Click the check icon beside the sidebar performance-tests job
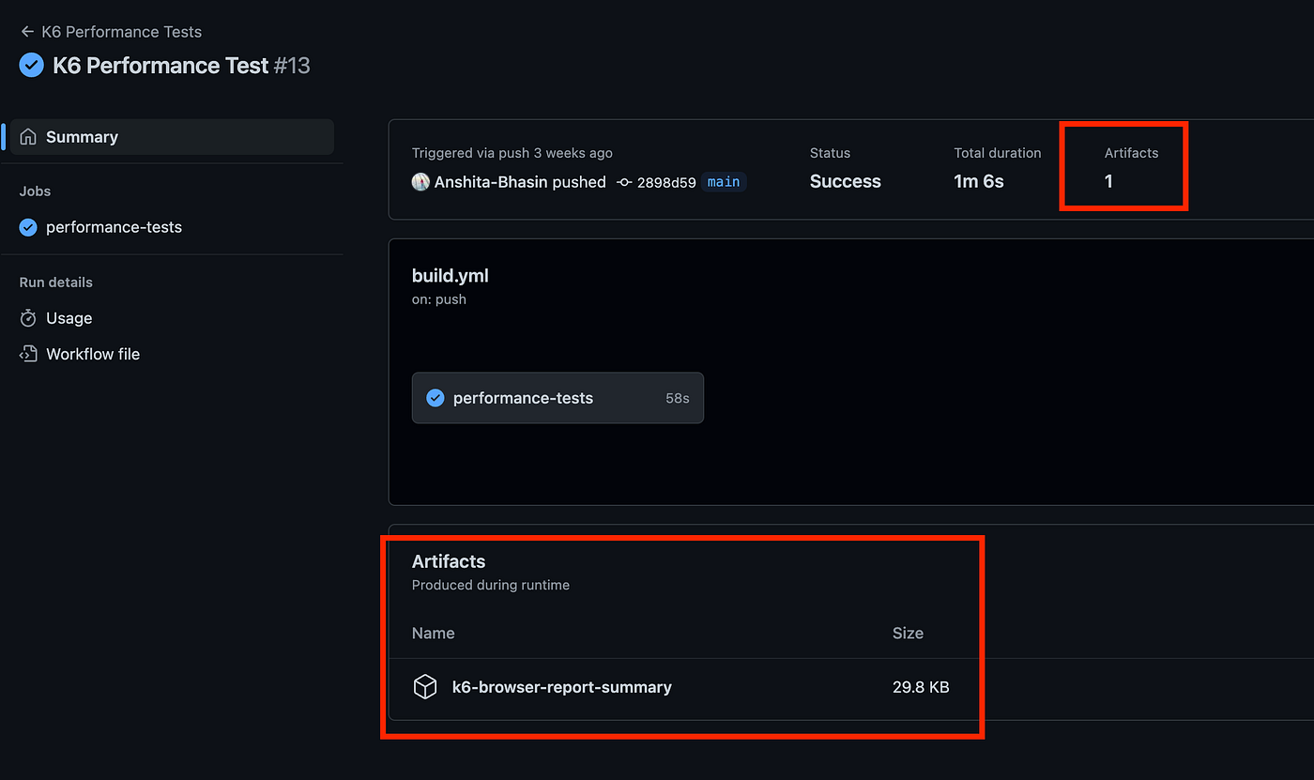 28,227
